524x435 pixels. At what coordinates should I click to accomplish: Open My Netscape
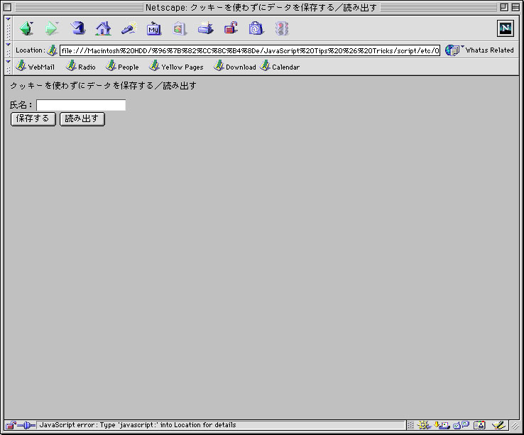tap(154, 28)
